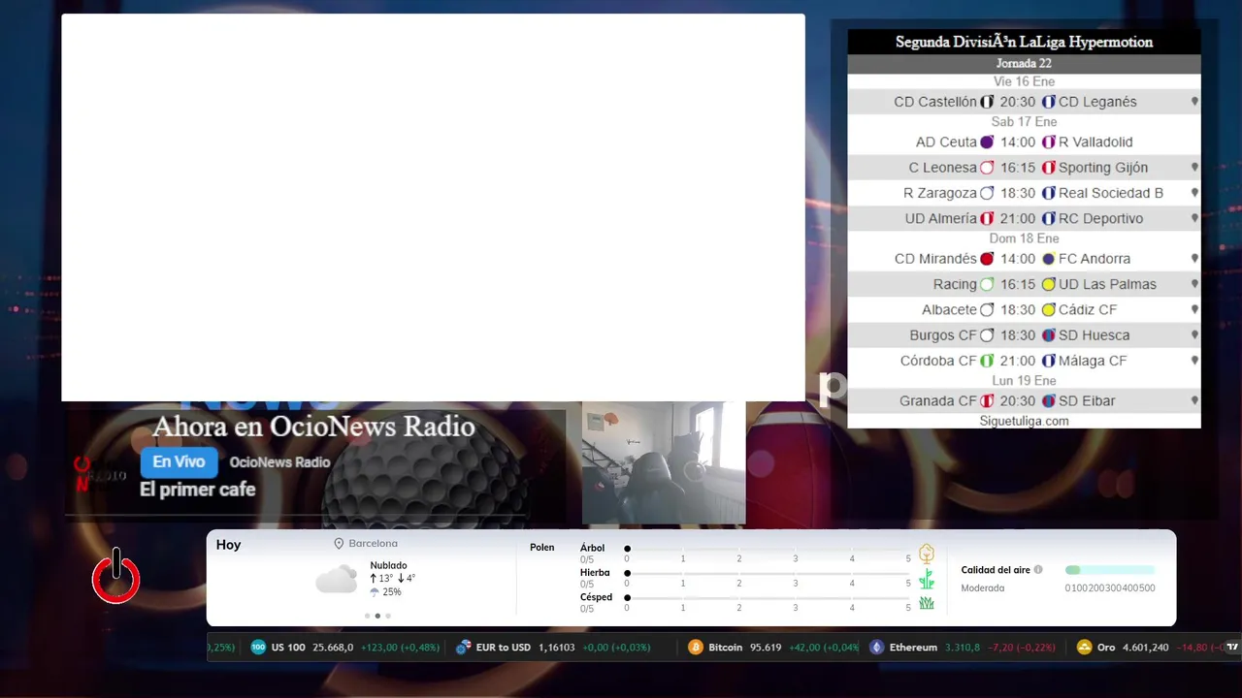
Task: Click the venue pin on the Burgos CF row
Action: tap(1194, 335)
